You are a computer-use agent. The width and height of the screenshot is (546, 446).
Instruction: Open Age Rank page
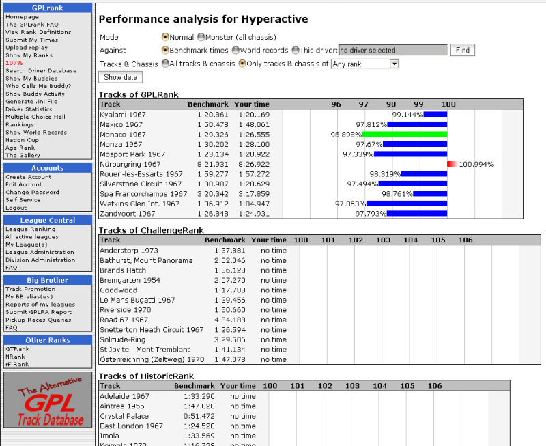tap(20, 148)
